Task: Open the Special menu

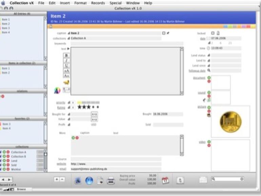Action: [x=116, y=3]
